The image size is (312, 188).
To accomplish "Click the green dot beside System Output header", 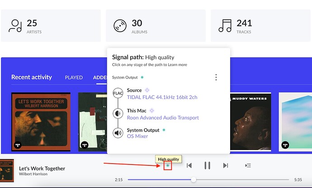I will (142, 77).
